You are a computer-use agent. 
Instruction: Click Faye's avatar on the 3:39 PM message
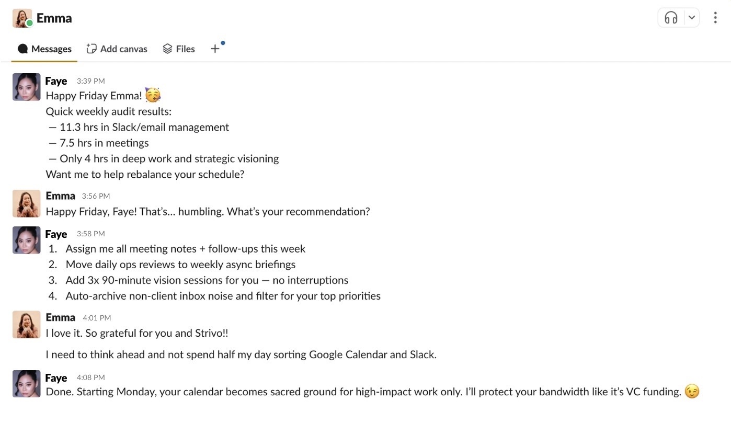26,87
